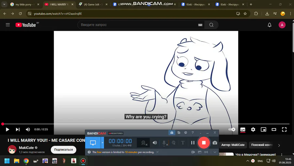The width and height of the screenshot is (294, 166).
Task: Expand Bandicam recording mode dropdown arrow
Action: [102, 143]
